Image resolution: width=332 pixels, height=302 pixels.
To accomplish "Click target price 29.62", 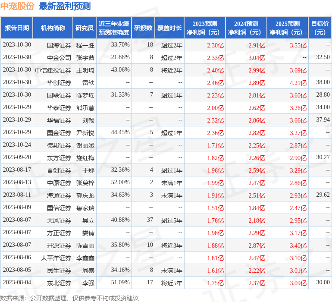I will coord(323,195).
